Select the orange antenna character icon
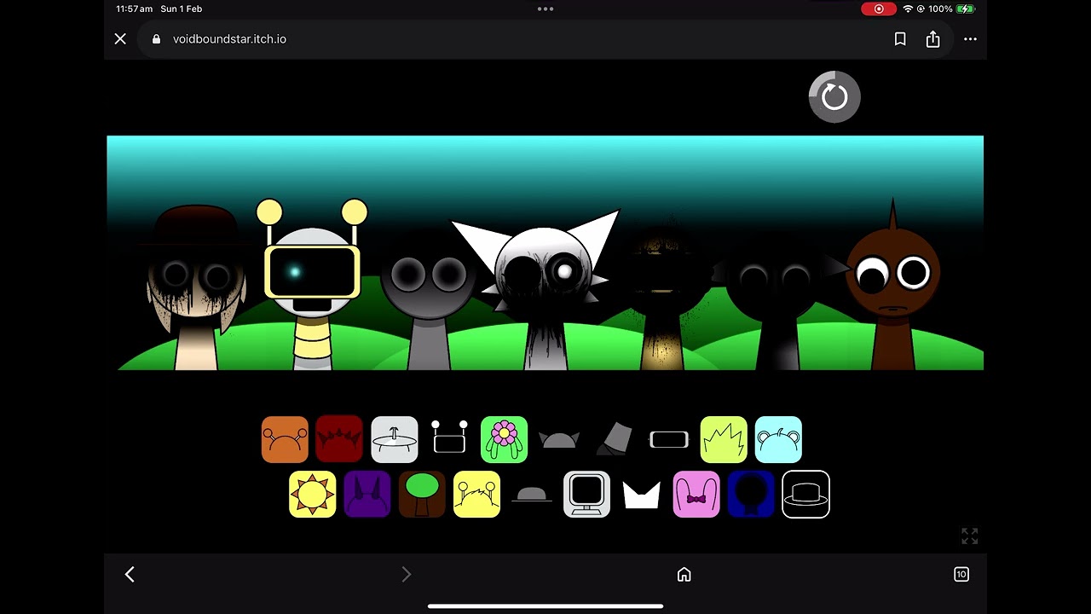1091x614 pixels. coord(285,439)
